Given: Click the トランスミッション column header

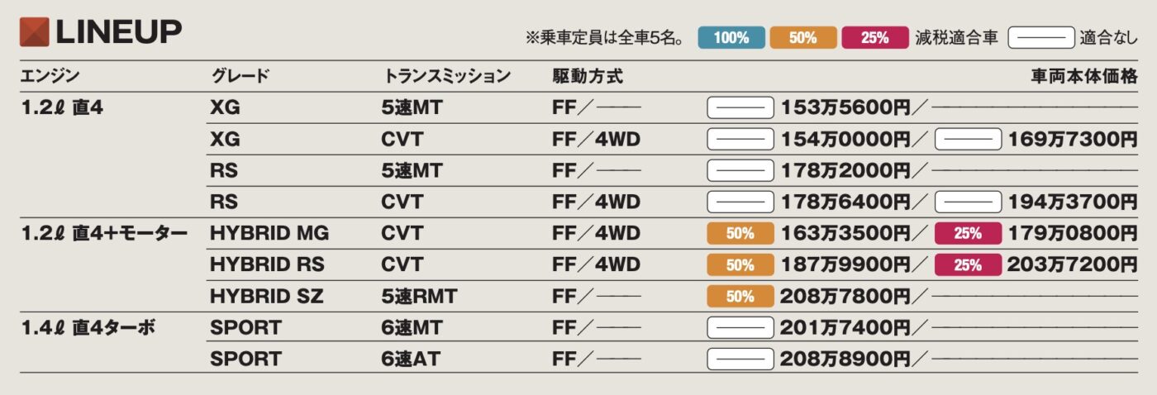Looking at the screenshot, I should click(x=447, y=77).
